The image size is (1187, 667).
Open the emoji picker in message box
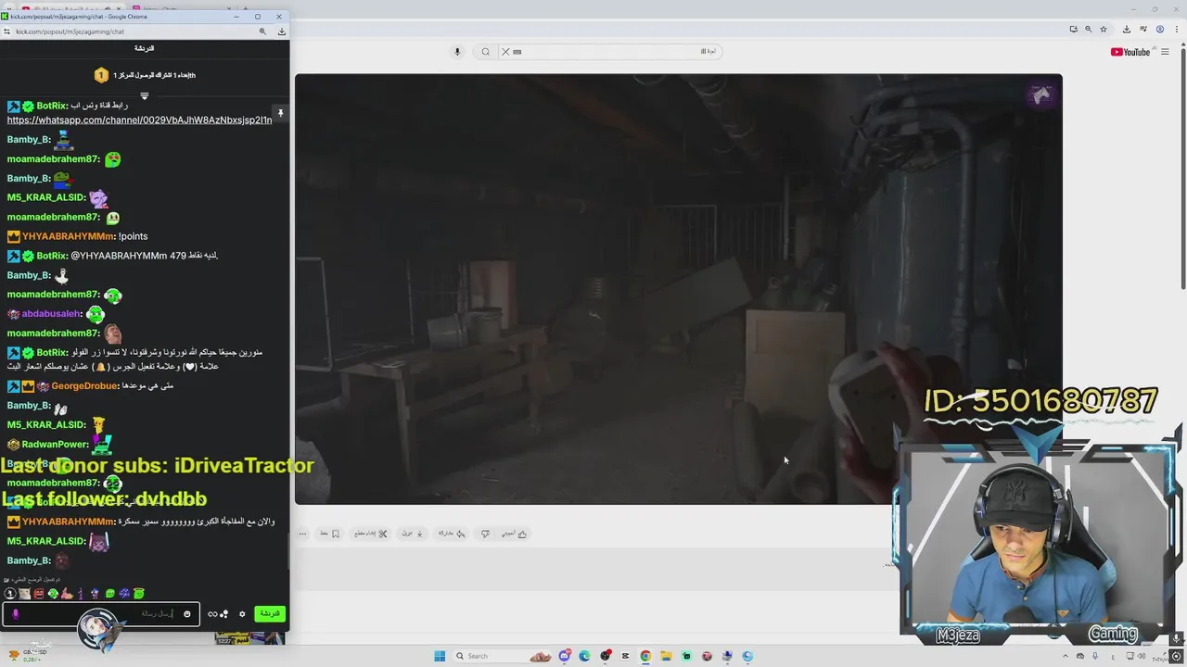(186, 613)
